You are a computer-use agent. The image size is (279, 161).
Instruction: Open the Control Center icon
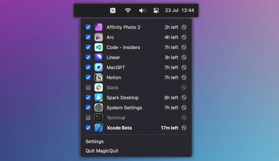click(156, 10)
